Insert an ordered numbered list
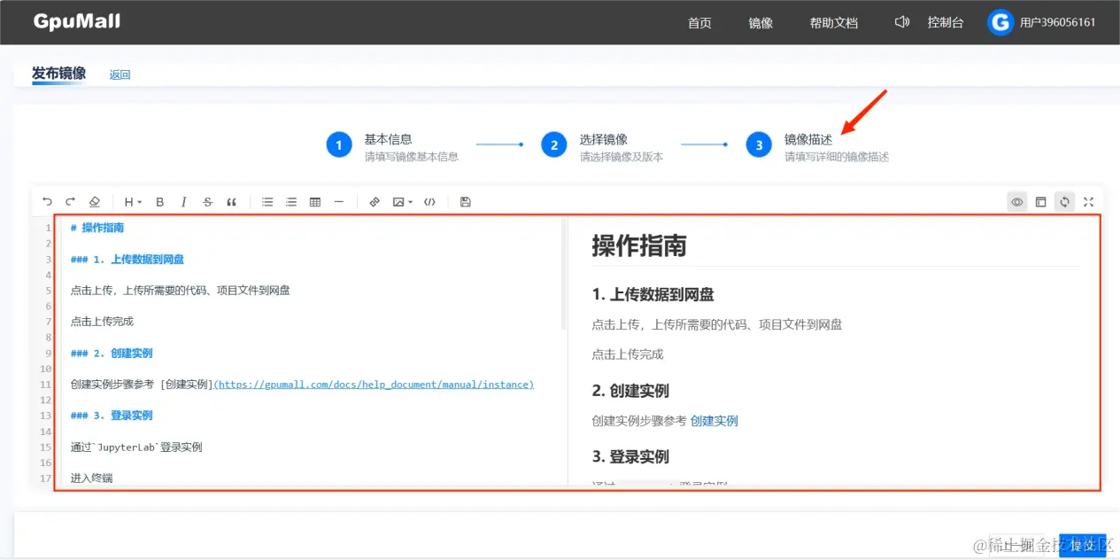 (291, 202)
